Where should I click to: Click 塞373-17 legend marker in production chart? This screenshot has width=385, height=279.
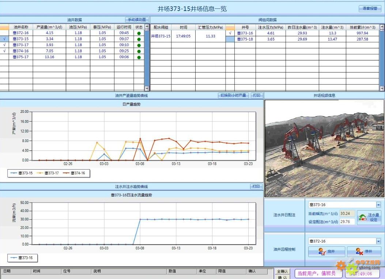[40, 173]
